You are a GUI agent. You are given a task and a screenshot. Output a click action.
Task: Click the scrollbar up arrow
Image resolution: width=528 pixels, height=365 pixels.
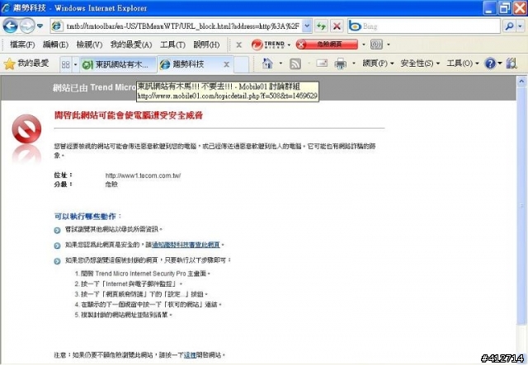point(521,81)
